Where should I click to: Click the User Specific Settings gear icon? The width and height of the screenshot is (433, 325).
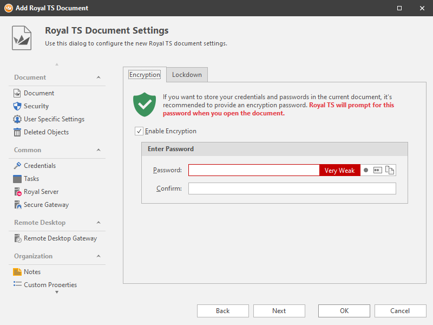pyautogui.click(x=17, y=119)
